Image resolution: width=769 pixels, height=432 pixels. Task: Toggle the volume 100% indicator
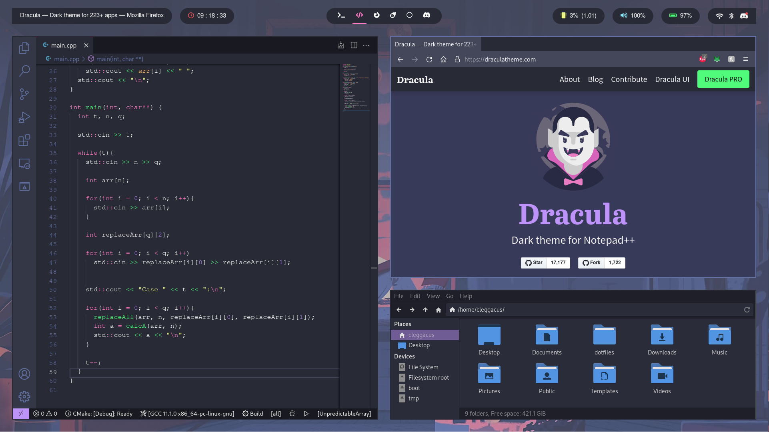[633, 16]
